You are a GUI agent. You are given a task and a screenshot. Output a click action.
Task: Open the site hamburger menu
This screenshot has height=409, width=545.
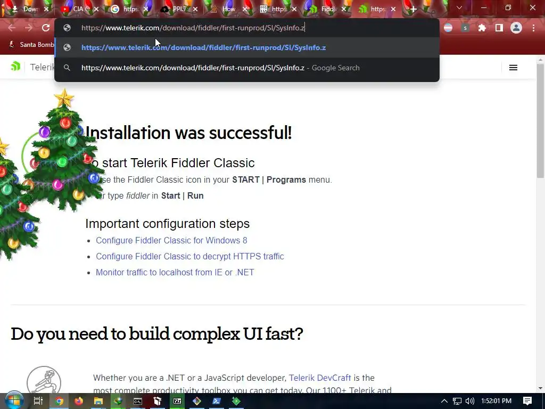click(513, 68)
